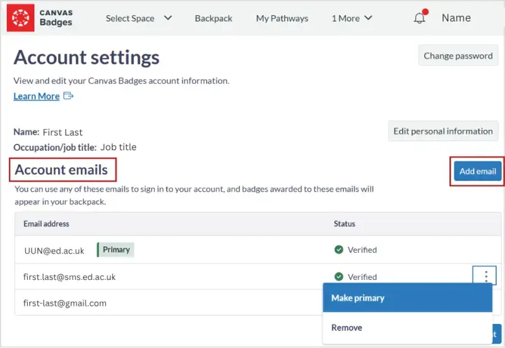Expand the Select Space dropdown

(x=139, y=18)
